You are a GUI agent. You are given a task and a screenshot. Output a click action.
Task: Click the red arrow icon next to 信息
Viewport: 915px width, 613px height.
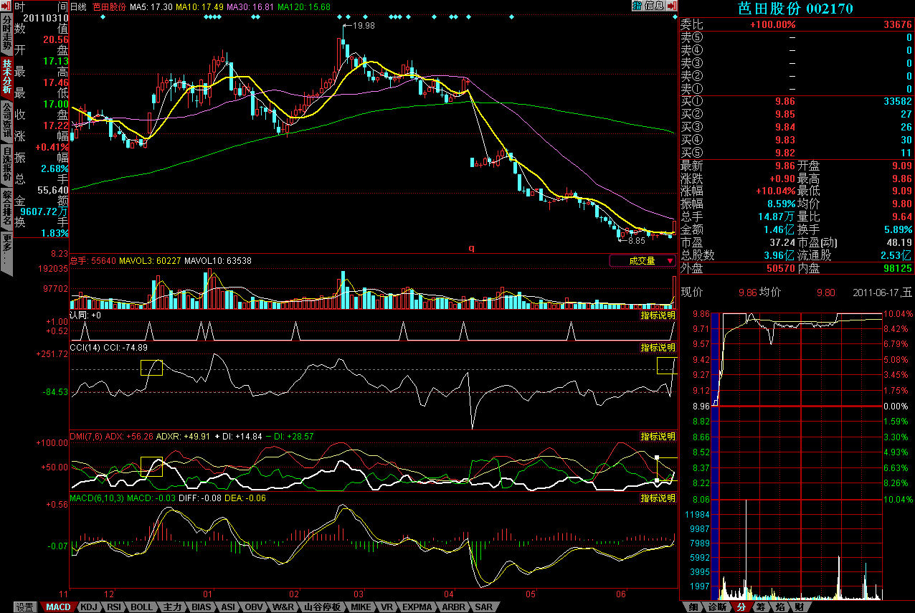671,6
